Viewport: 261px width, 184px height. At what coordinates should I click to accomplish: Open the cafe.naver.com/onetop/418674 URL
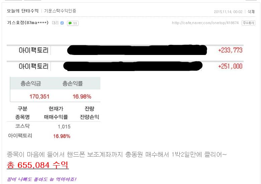[205, 23]
